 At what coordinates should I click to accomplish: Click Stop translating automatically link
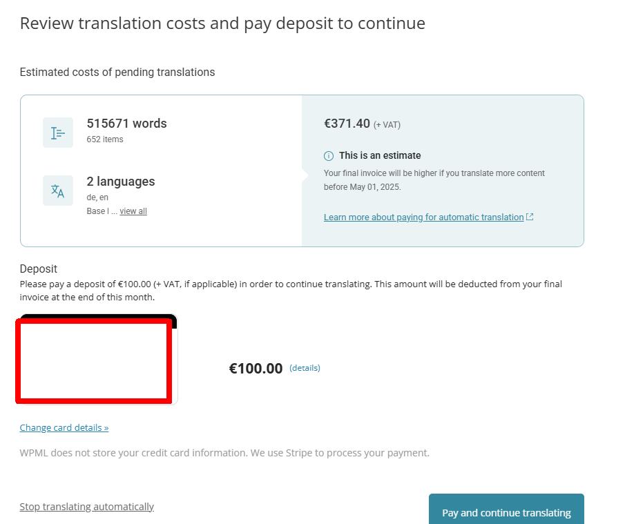(87, 507)
